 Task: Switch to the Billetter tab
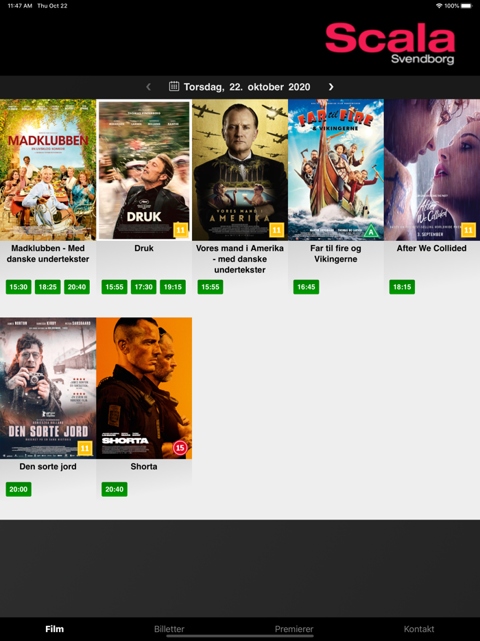(169, 629)
